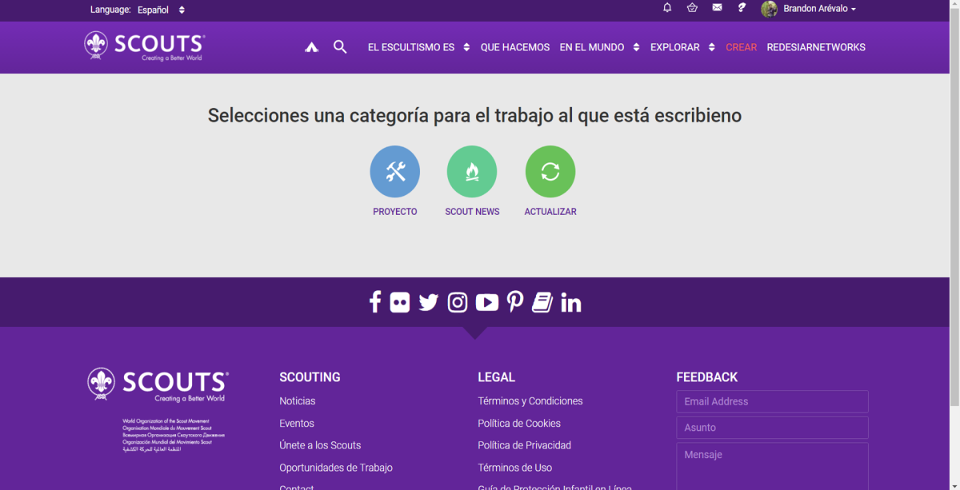Click the ACTUALIZAR refresh icon
Image resolution: width=960 pixels, height=490 pixels.
tap(550, 170)
